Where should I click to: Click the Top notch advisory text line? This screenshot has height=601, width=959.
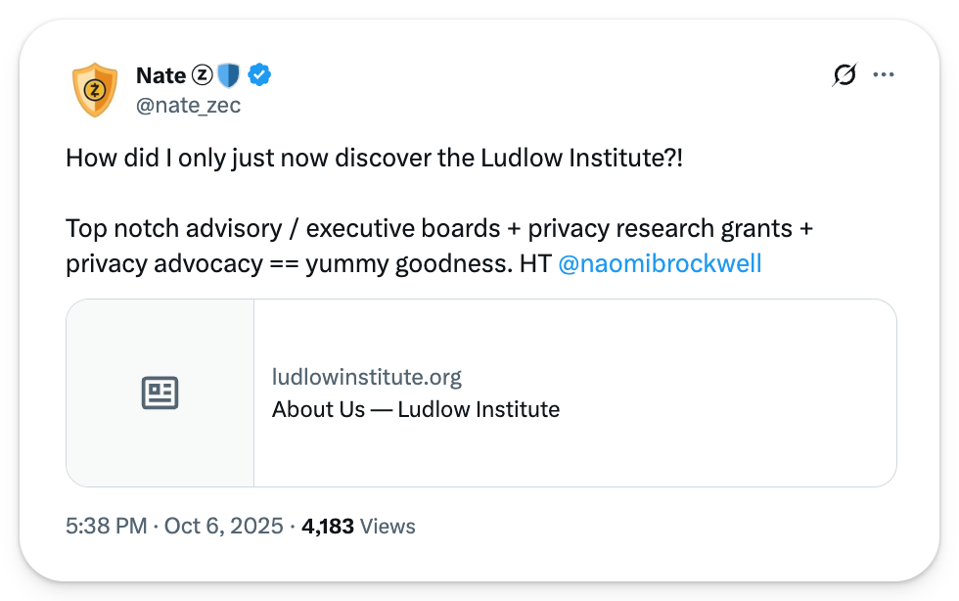pos(439,228)
